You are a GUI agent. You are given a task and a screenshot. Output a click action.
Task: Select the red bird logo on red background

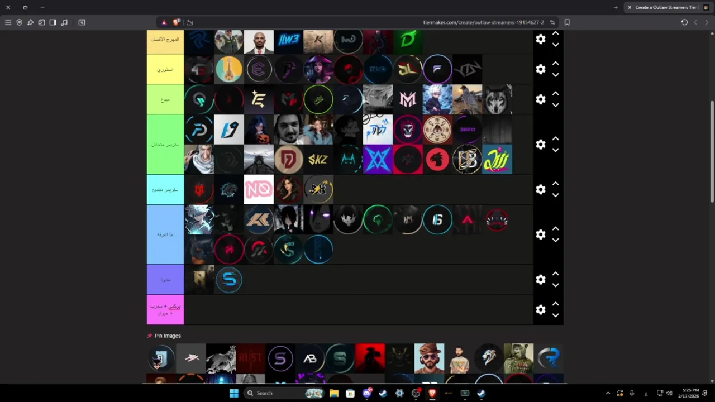click(437, 160)
